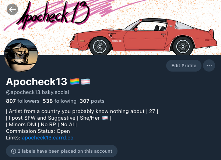
Task: Open the 2 labels placed notice
Action: pyautogui.click(x=62, y=151)
